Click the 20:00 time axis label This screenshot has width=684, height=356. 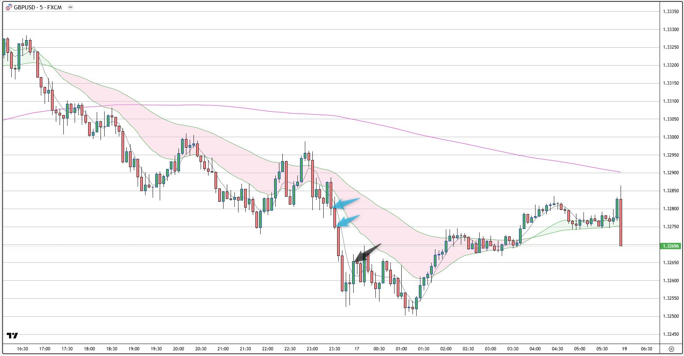coord(178,349)
